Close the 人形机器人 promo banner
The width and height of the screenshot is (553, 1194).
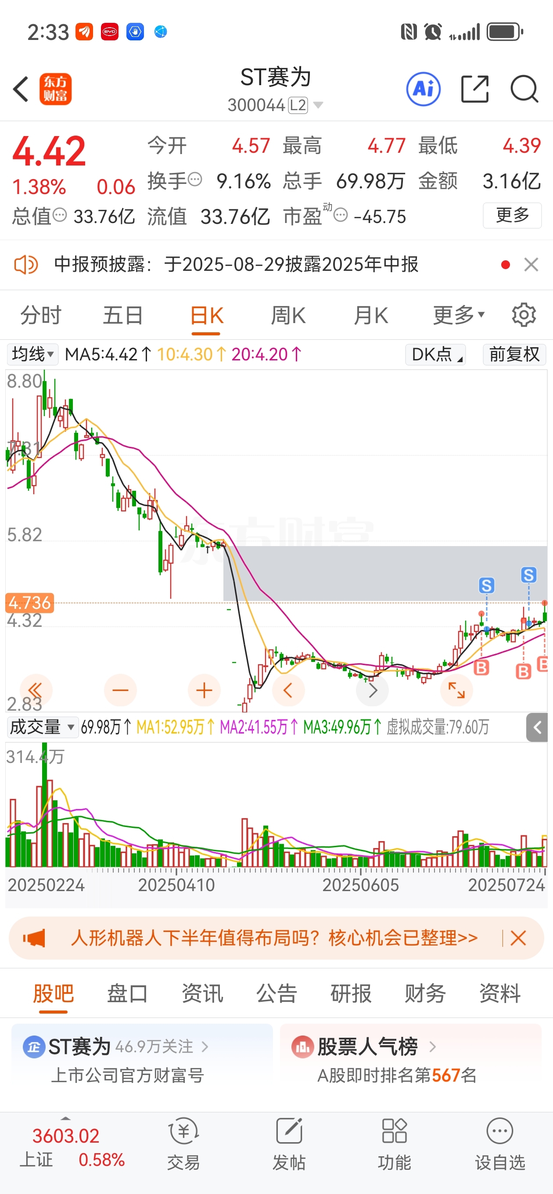[518, 938]
